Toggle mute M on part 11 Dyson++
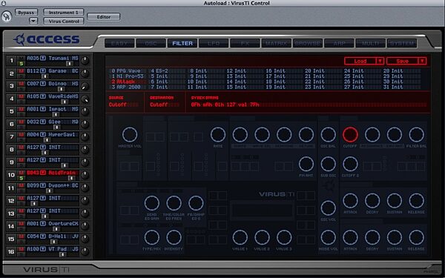Screen dimensions: 445x278 coord(22,185)
